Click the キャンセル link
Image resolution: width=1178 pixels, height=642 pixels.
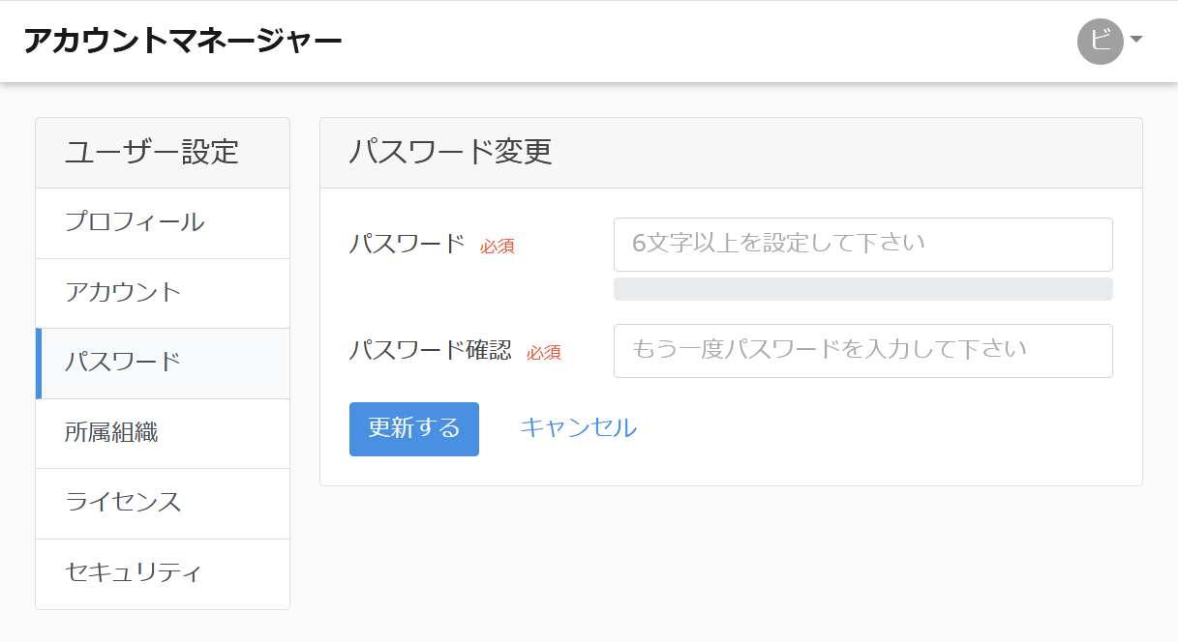[x=578, y=427]
